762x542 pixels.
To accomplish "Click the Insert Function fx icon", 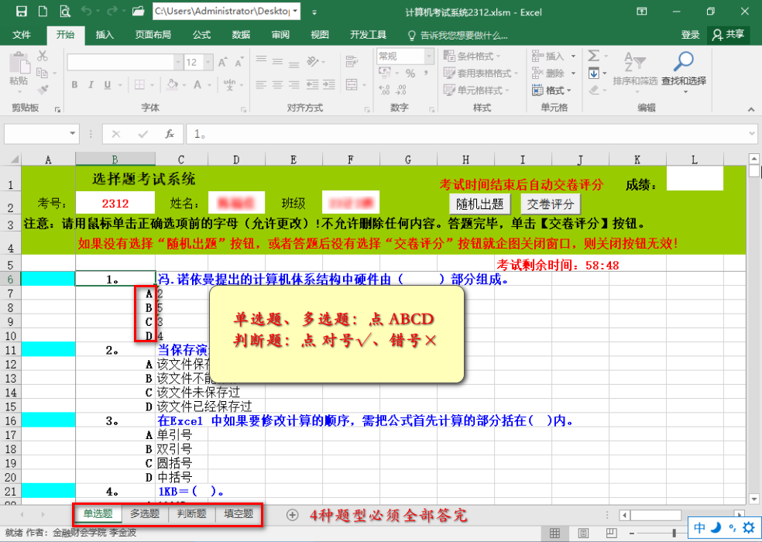I will (169, 134).
